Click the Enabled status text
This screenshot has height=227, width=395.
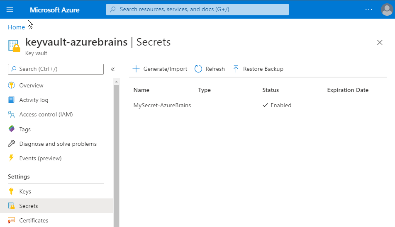point(281,105)
